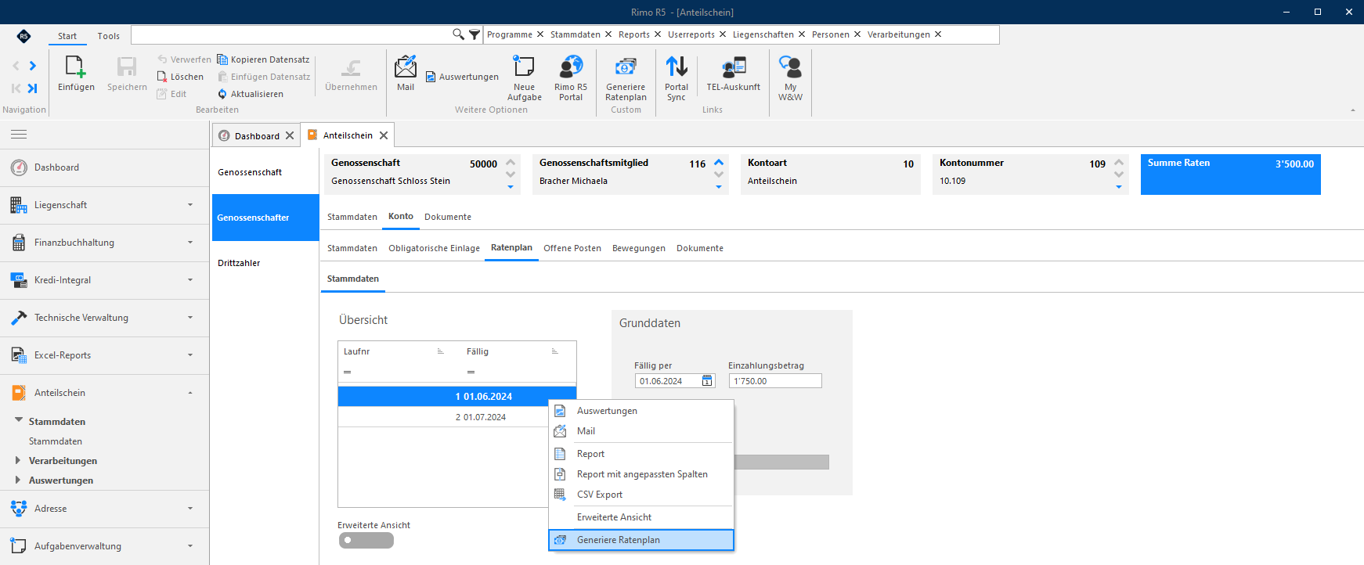Viewport: 1364px width, 565px height.
Task: Switch to the Offene Posten tab
Action: point(572,248)
